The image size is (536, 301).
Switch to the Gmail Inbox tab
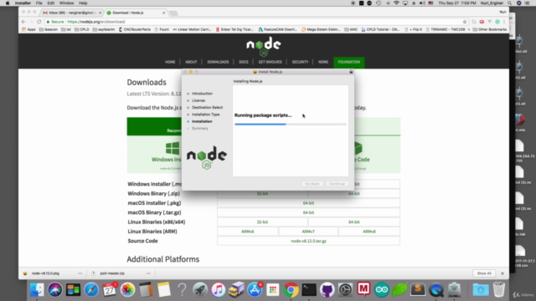tap(71, 13)
